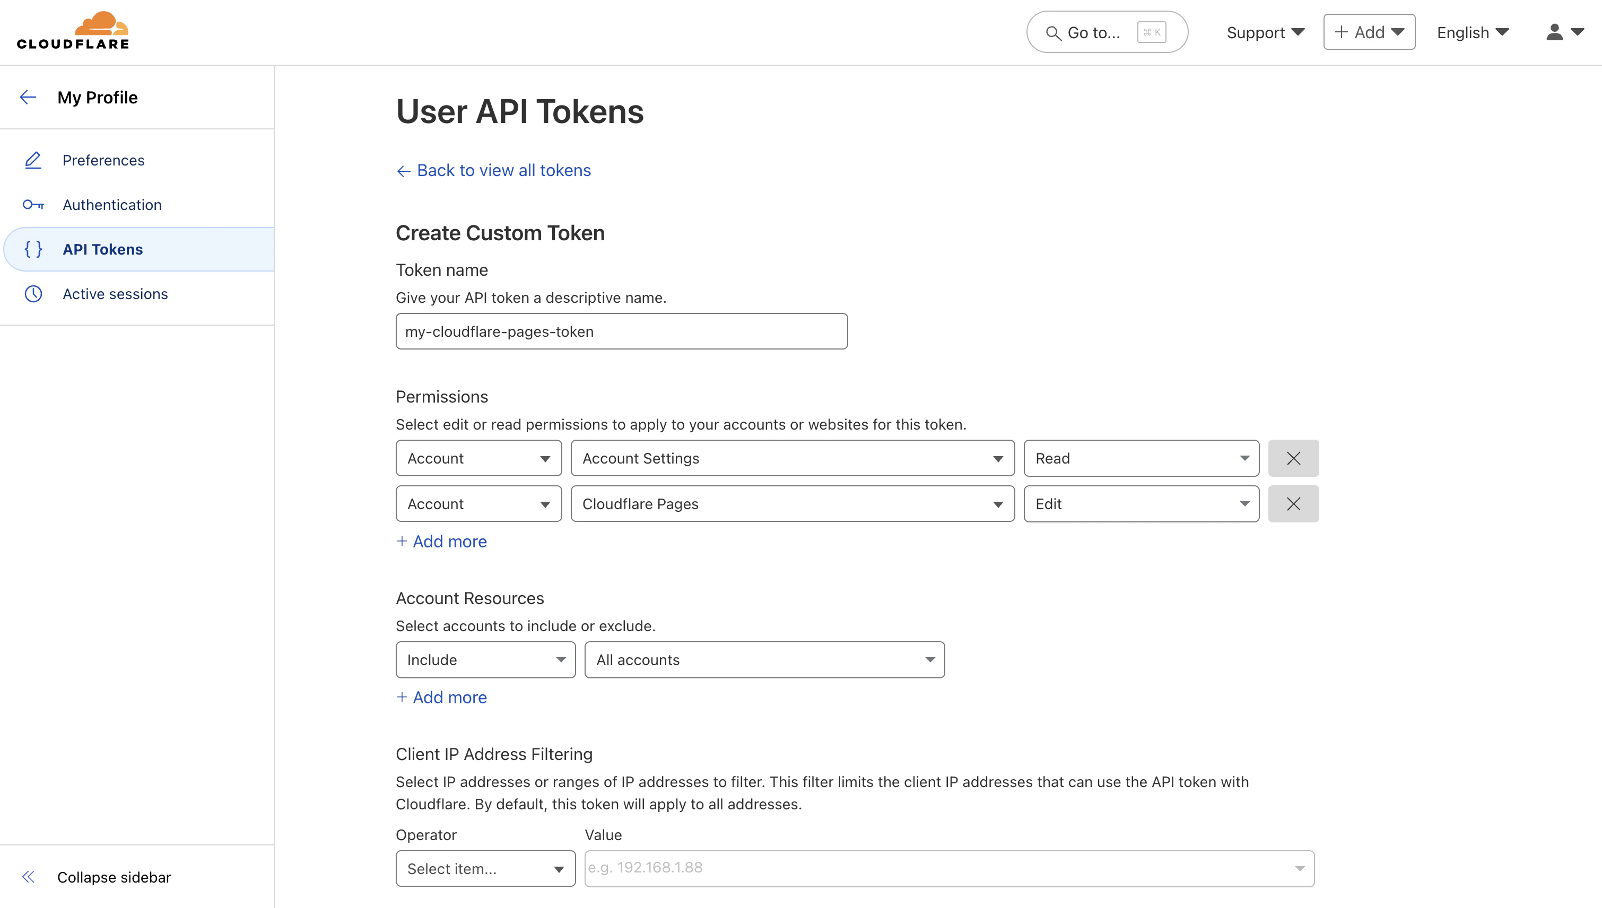The width and height of the screenshot is (1602, 908).
Task: Open Authentication in the sidebar
Action: [137, 205]
